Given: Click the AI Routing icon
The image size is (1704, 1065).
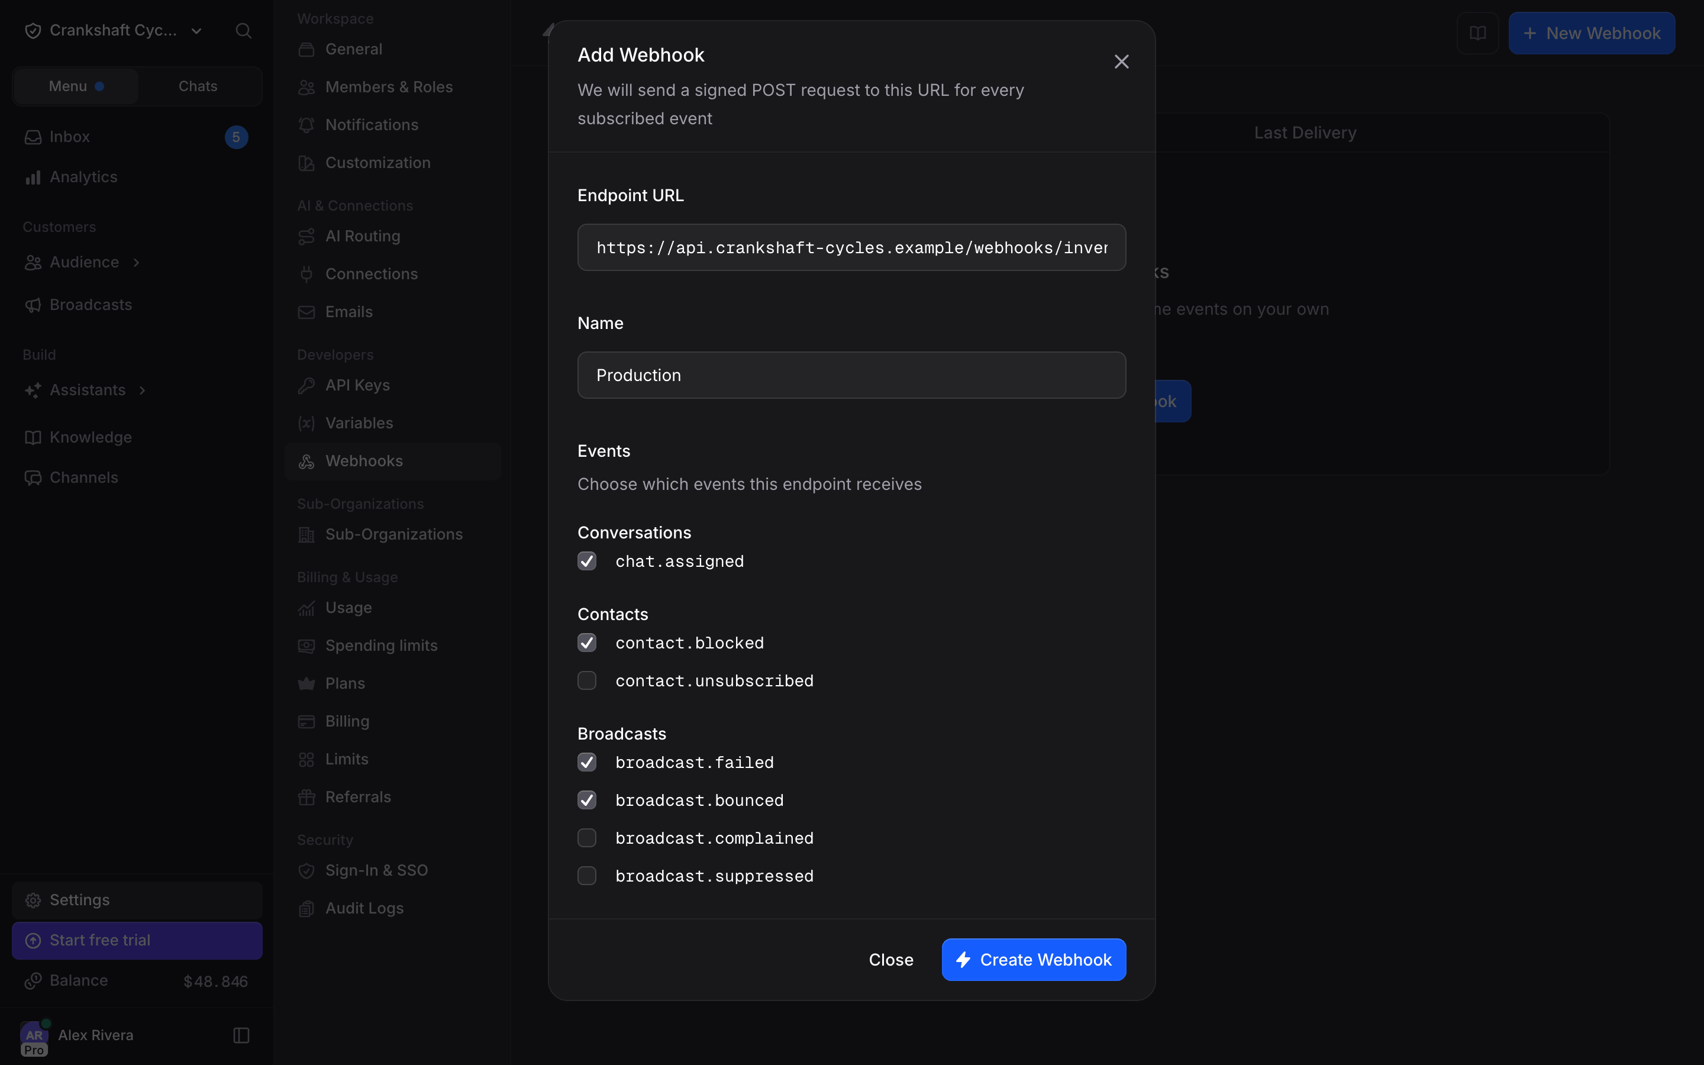Looking at the screenshot, I should point(306,236).
